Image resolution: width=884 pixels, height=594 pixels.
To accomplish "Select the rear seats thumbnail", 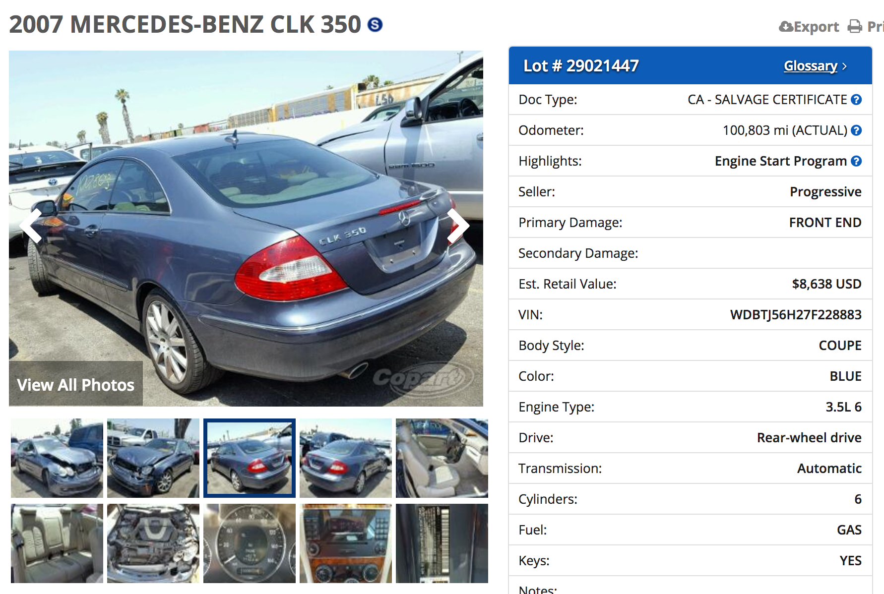I will pyautogui.click(x=57, y=543).
